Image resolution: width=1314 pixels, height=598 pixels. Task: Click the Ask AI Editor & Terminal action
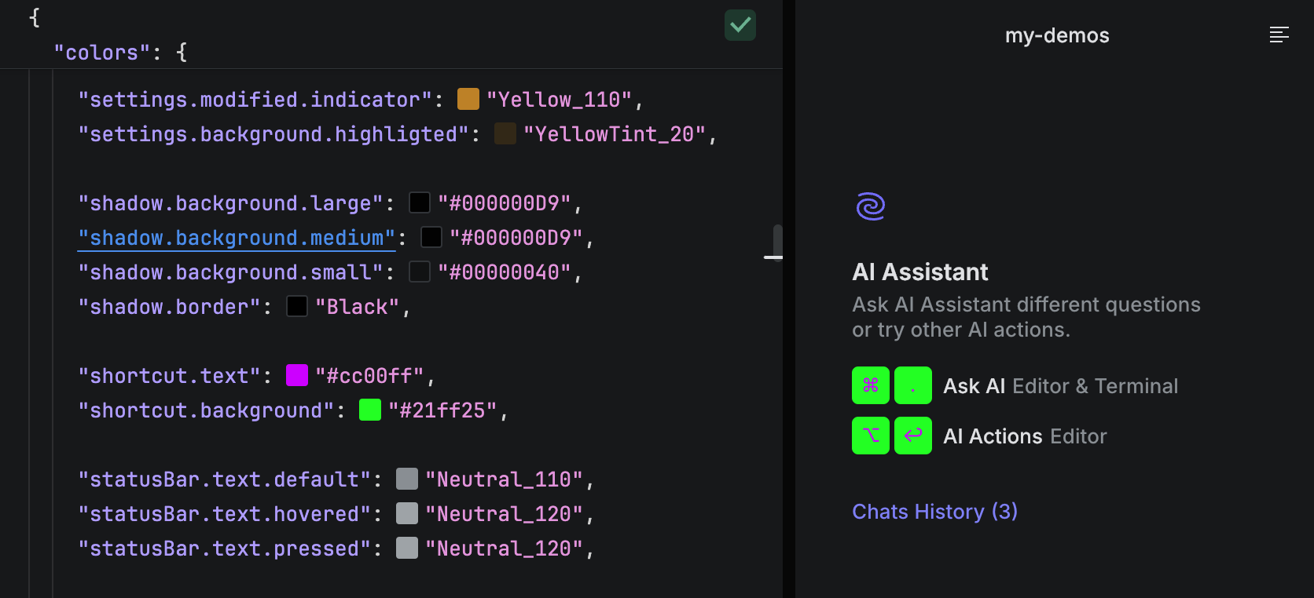1060,385
